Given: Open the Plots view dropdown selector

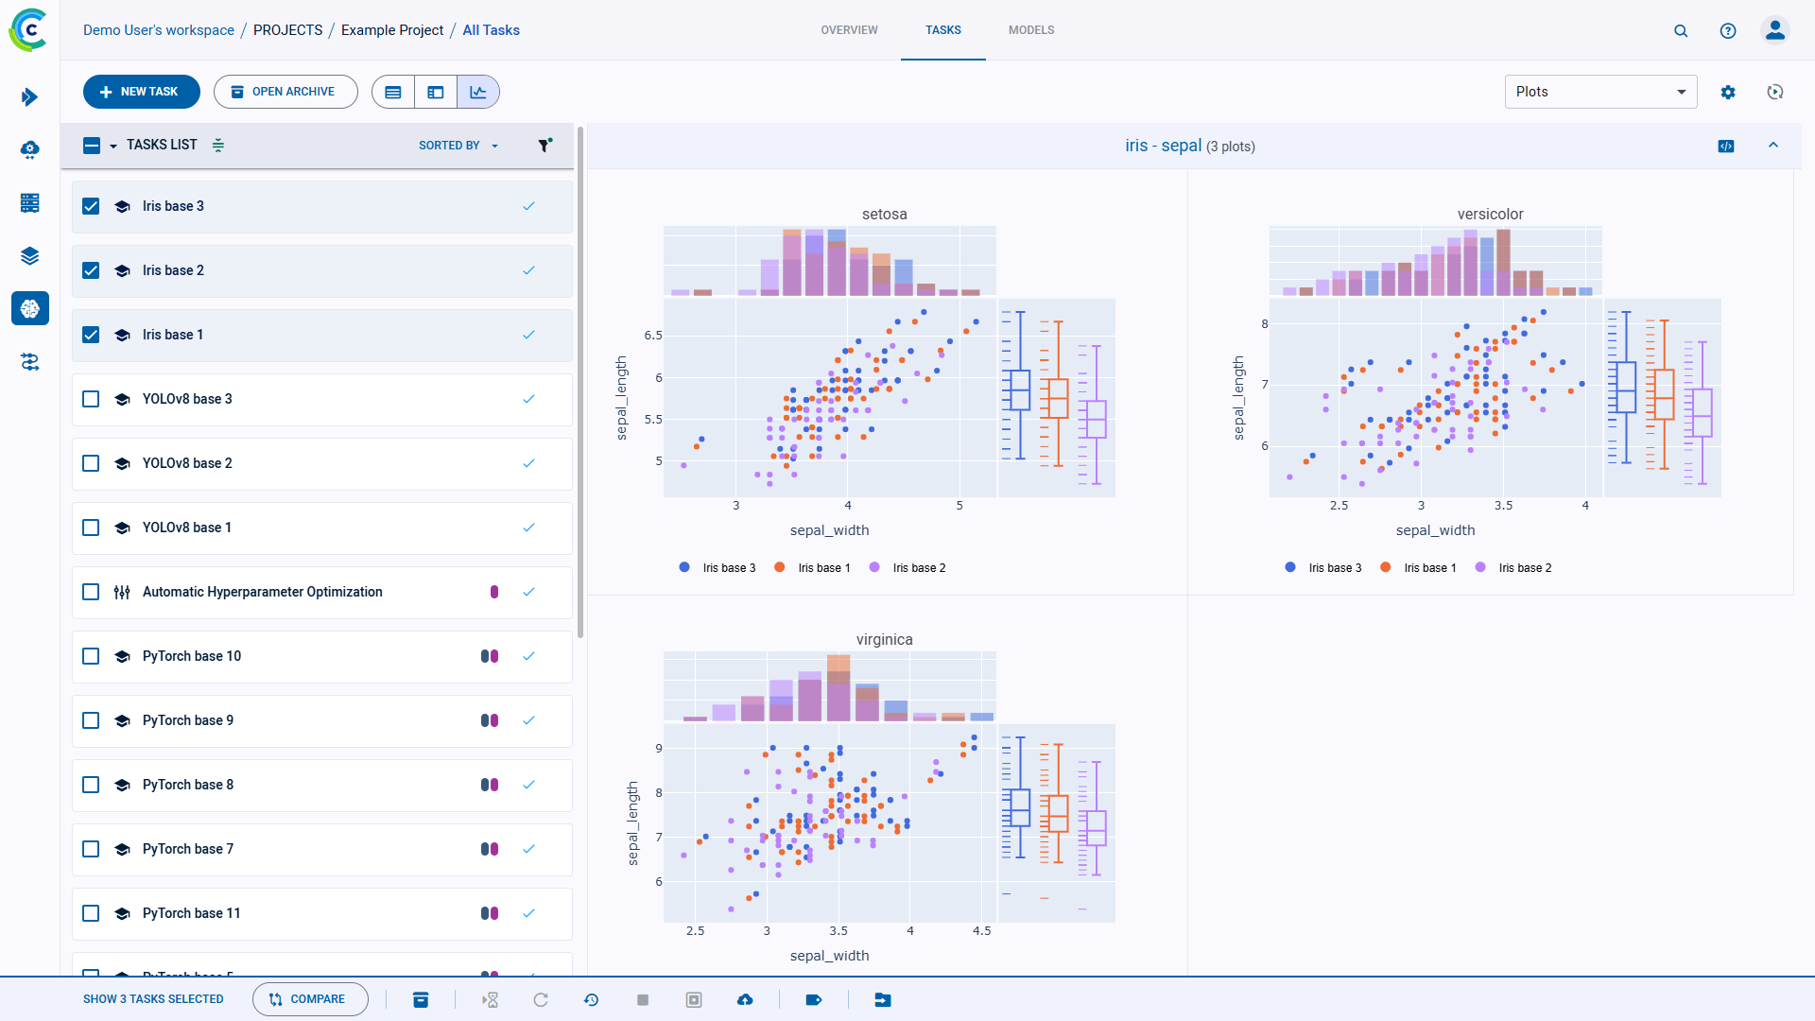Looking at the screenshot, I should pos(1600,91).
